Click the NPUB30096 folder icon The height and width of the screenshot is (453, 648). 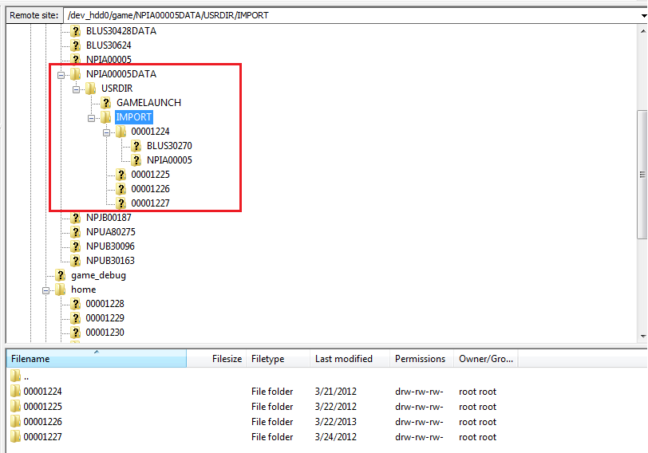75,246
